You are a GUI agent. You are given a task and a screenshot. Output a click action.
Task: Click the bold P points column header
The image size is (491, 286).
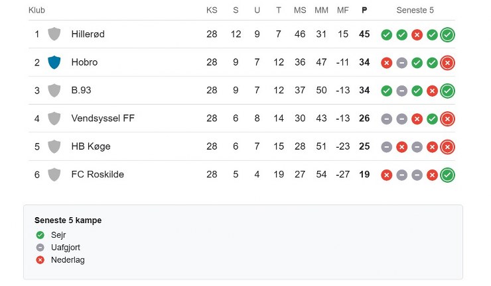point(364,11)
